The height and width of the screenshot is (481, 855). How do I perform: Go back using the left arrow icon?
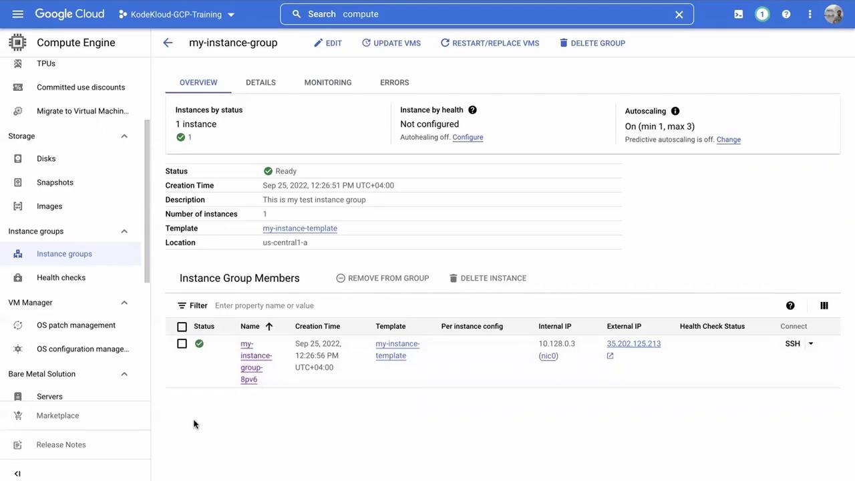[x=168, y=43]
